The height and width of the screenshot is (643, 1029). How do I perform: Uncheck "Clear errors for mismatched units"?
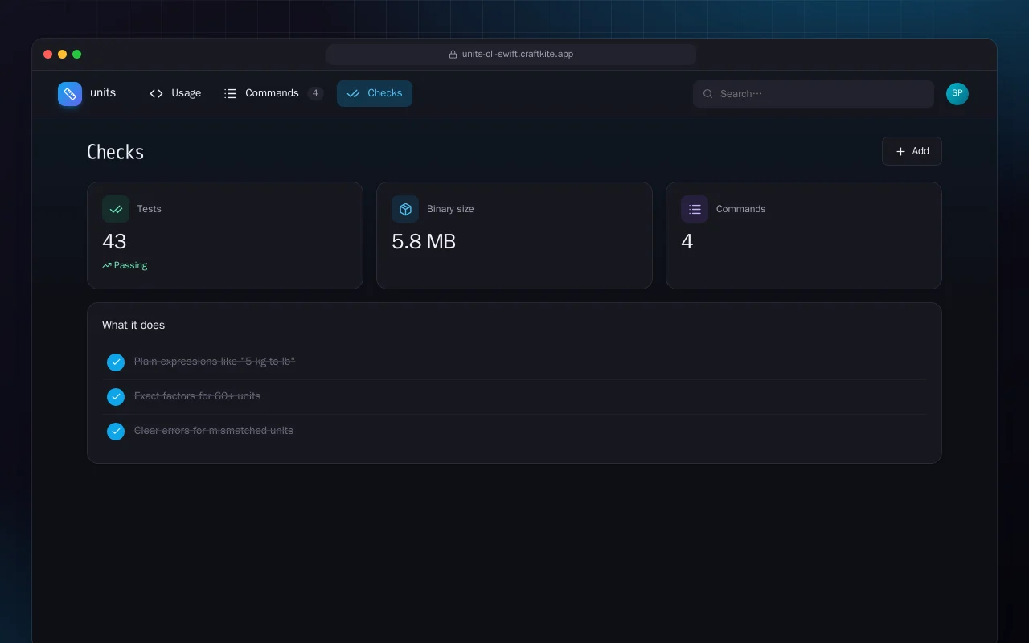[x=116, y=432]
